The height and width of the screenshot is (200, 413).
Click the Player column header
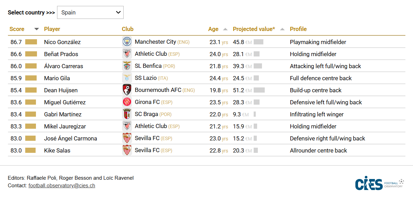tap(52, 29)
